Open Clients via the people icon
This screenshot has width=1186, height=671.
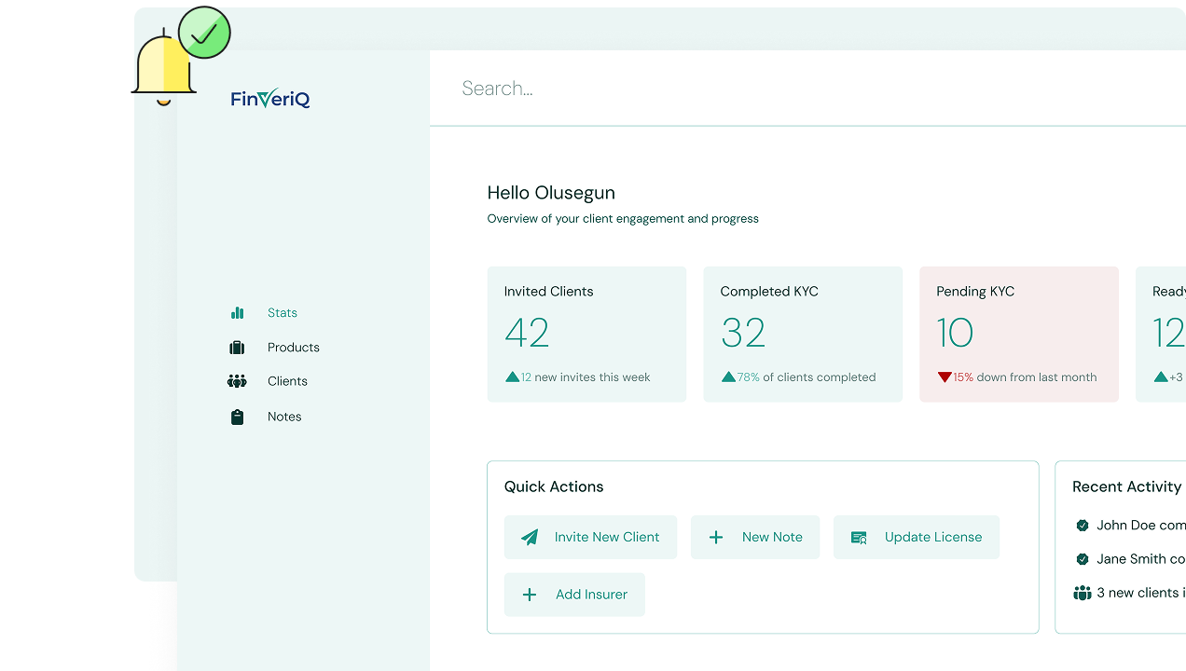(238, 381)
